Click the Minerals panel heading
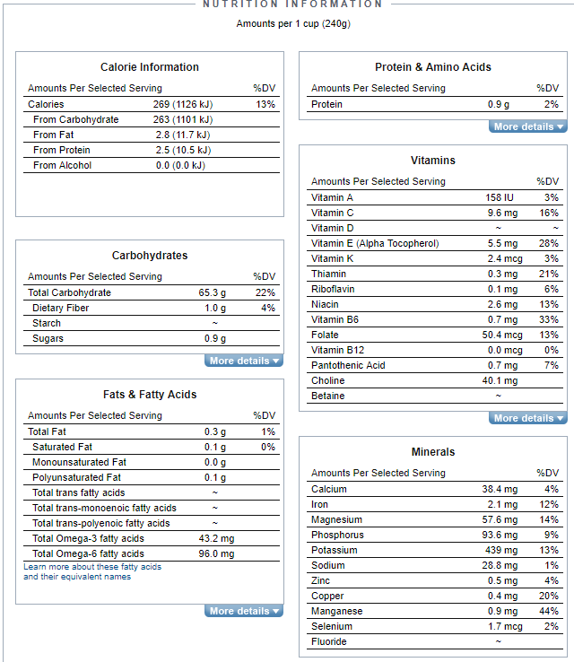The height and width of the screenshot is (662, 574). point(433,452)
